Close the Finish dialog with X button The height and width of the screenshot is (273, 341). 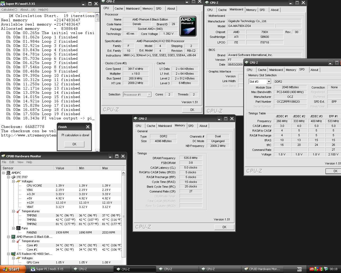coord(88,127)
